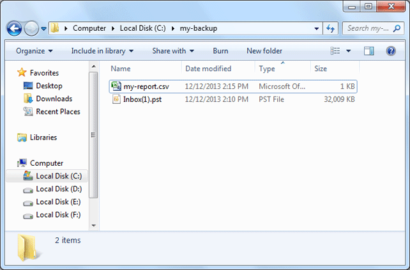Screen dimensions: 410x270
Task: Click the navigation pane scroll up arrow
Action: [x=94, y=67]
